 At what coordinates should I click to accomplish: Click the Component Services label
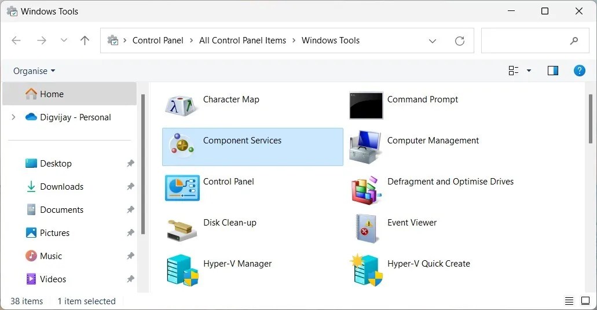click(242, 141)
